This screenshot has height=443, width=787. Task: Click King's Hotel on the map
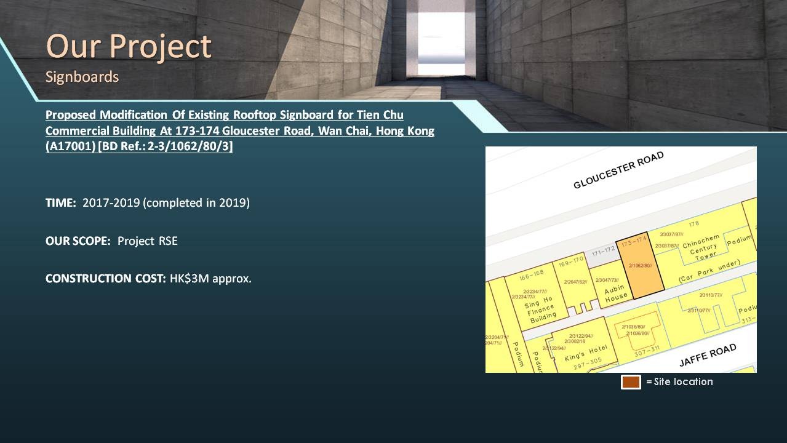585,353
